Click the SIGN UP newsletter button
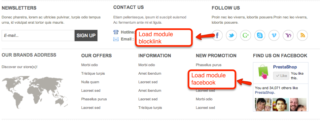 86,36
